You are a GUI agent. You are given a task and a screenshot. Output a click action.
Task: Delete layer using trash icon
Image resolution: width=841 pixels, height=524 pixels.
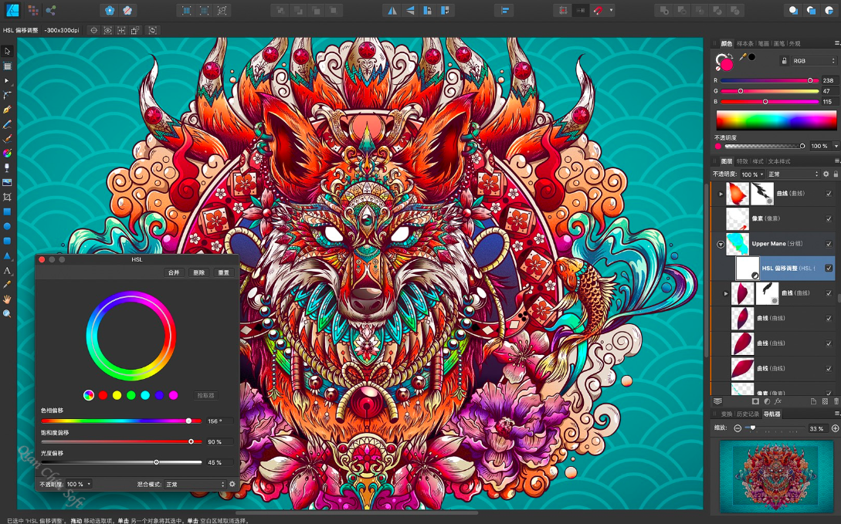click(836, 401)
